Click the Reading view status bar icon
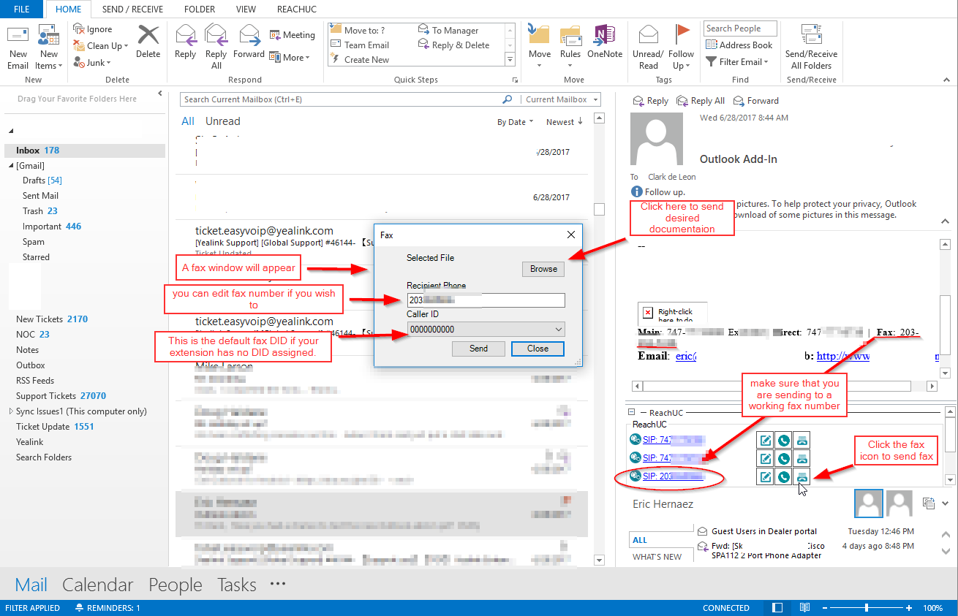 point(804,608)
